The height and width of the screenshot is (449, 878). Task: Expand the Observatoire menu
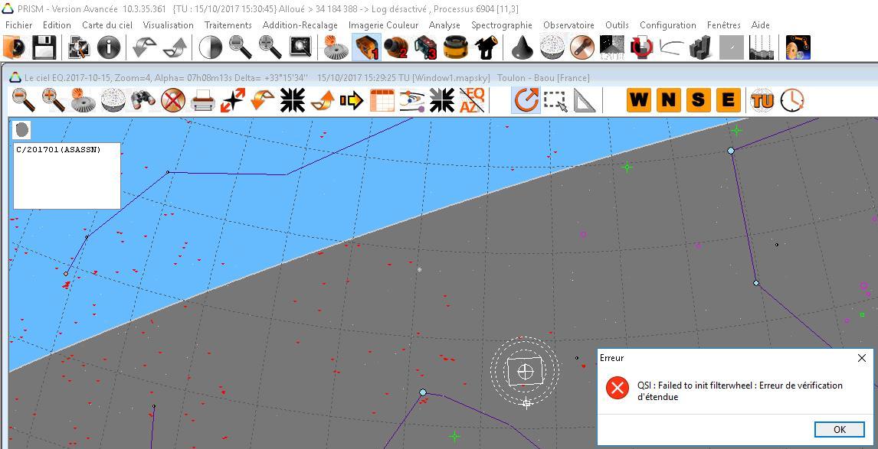pyautogui.click(x=568, y=25)
